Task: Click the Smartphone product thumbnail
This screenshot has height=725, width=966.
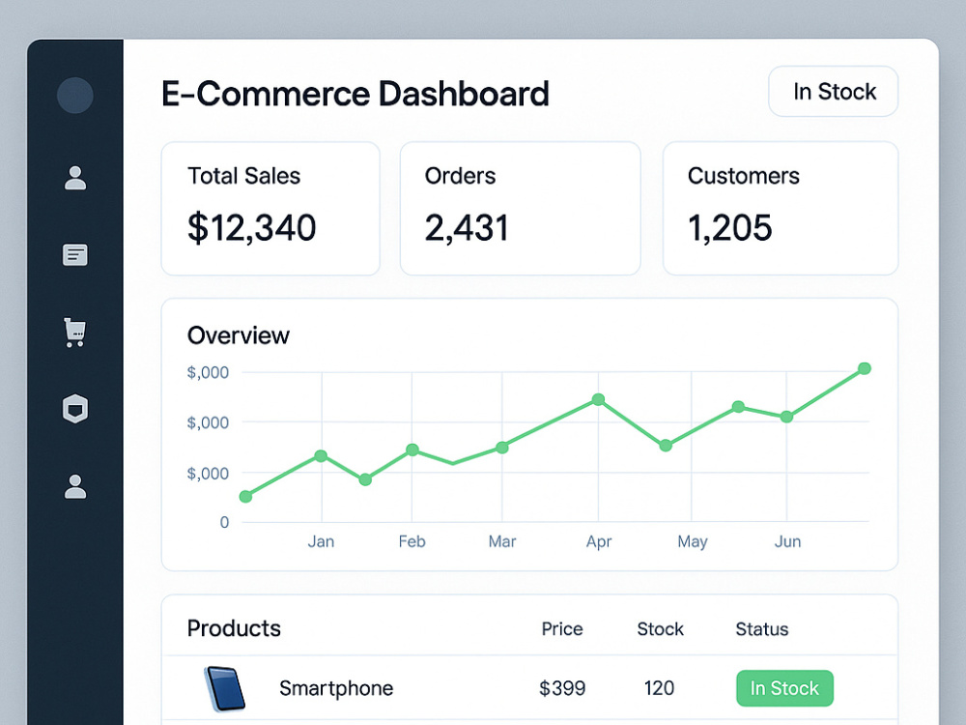Action: (224, 688)
